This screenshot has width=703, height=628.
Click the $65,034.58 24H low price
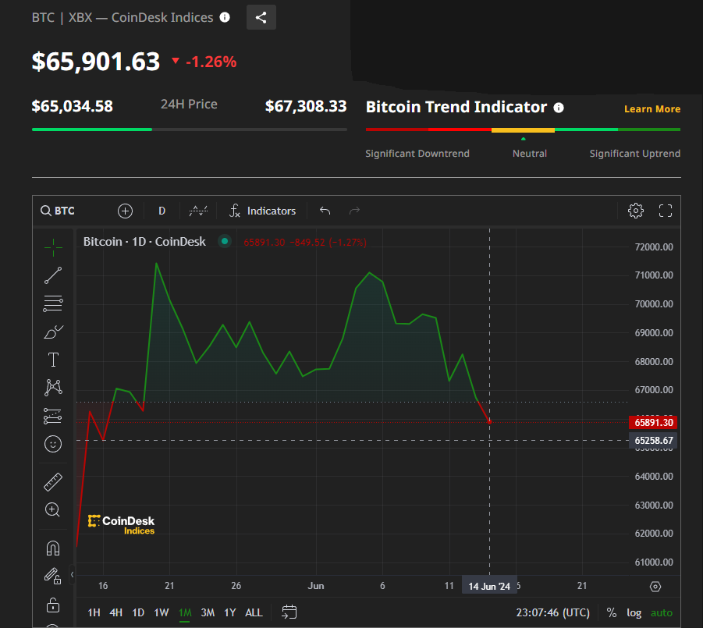click(x=73, y=106)
